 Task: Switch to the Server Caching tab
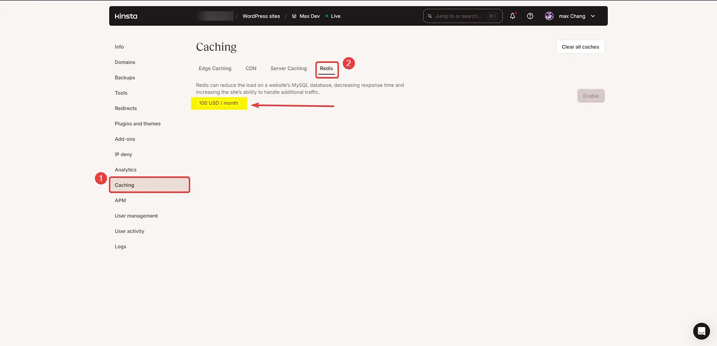tap(289, 68)
